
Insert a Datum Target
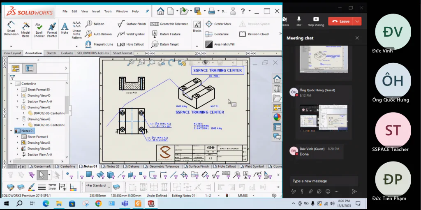(x=165, y=44)
